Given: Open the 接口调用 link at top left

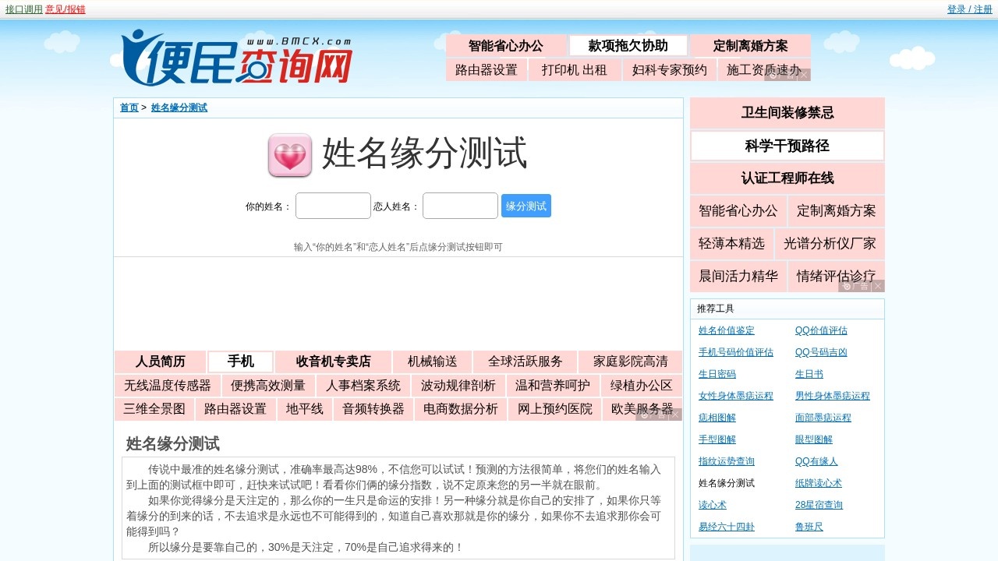Looking at the screenshot, I should point(23,9).
